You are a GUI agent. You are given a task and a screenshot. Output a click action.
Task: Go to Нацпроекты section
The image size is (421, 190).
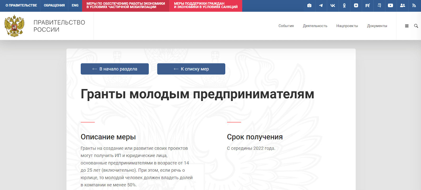[347, 26]
